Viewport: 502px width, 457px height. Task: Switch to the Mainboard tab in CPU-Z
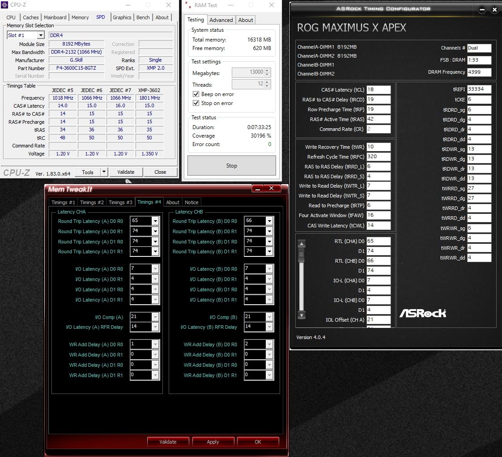click(55, 17)
